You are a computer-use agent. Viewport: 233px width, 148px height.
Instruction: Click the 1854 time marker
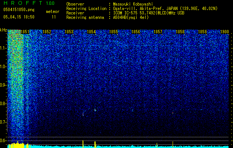tap(91, 32)
